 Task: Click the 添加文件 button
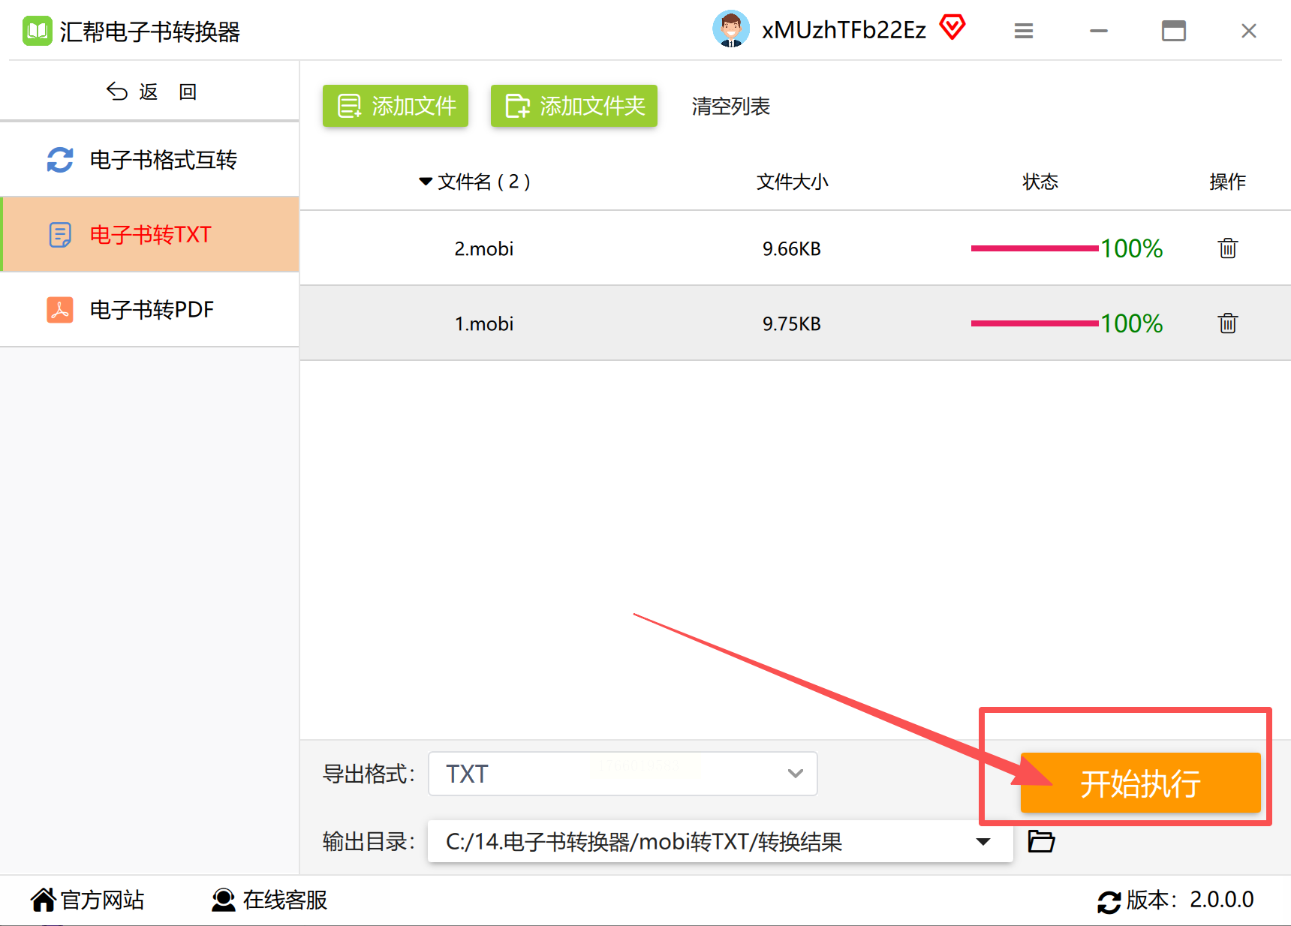(396, 106)
